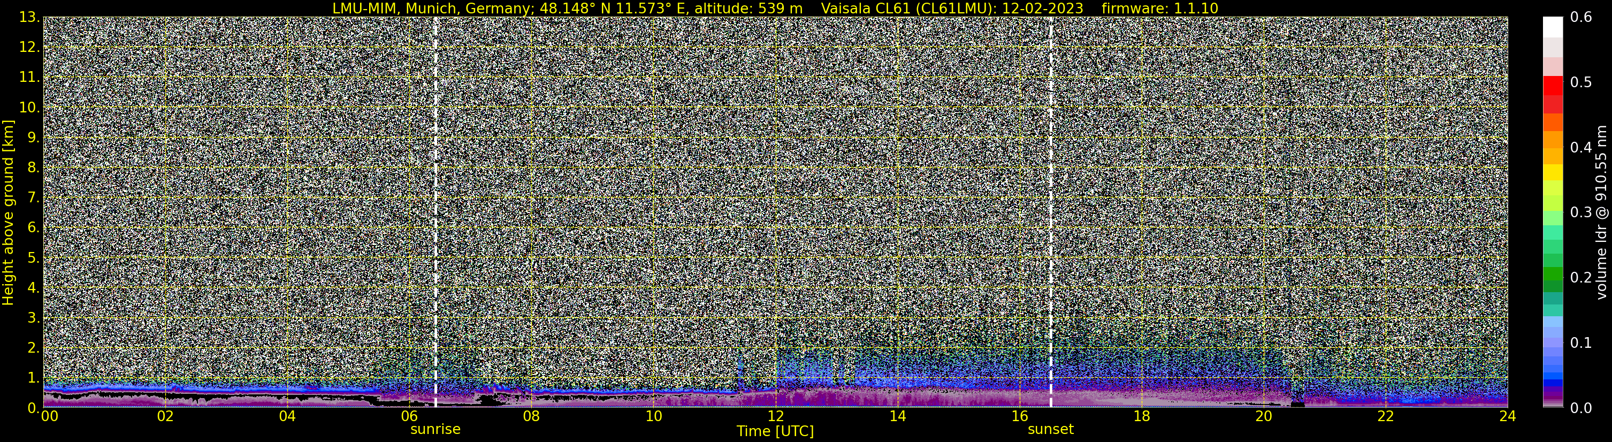
Task: Click the "Time [UTC]" axis label
Action: coord(775,431)
